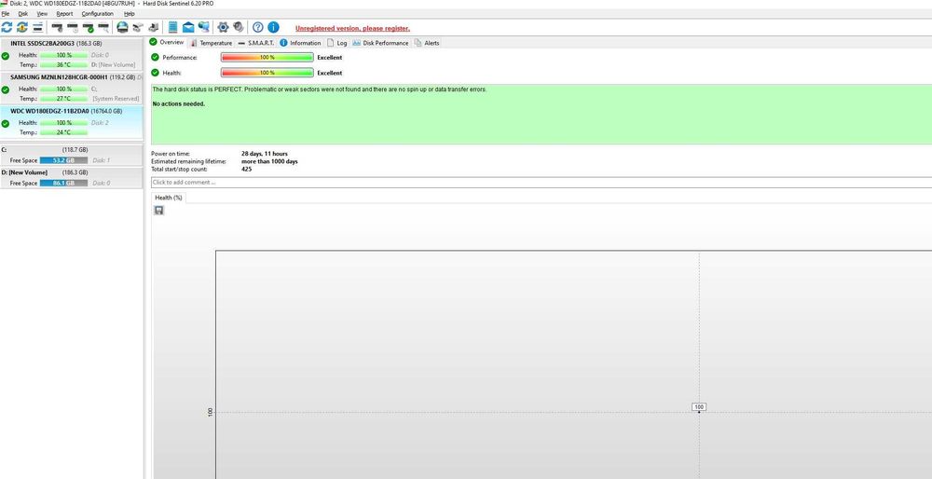
Task: Select the D: [New Volume] entry
Action: 72,178
